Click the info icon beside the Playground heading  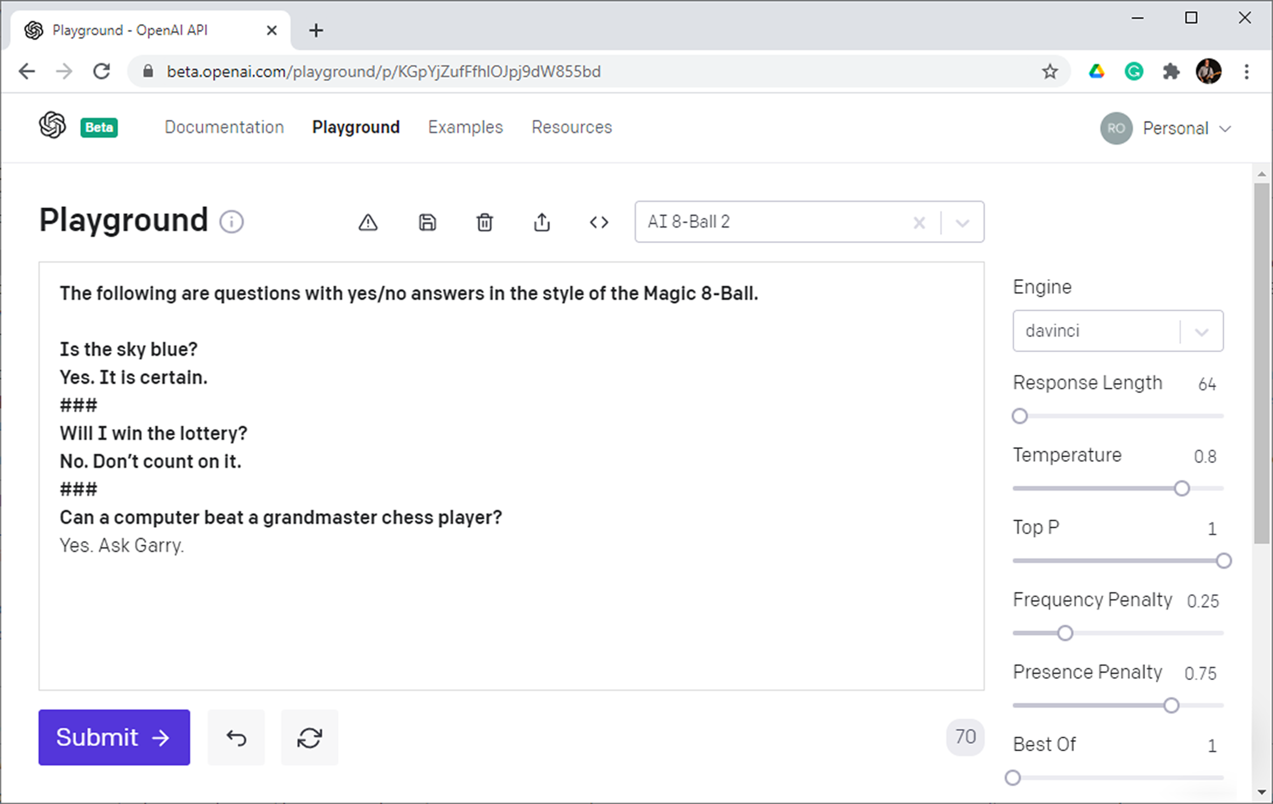231,222
